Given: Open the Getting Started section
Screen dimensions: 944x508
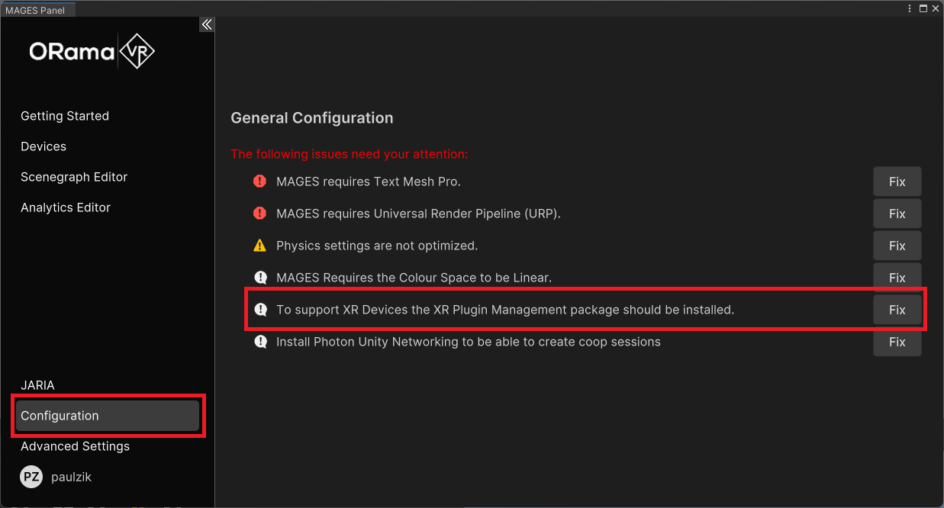Looking at the screenshot, I should click(65, 116).
